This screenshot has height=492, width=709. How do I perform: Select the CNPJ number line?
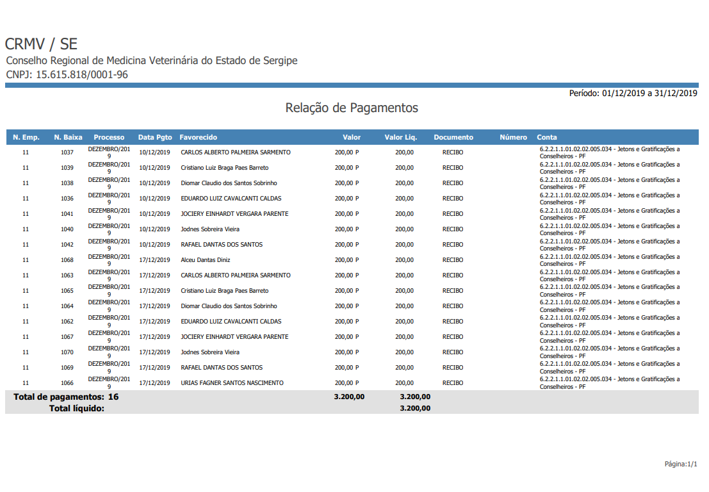(67, 75)
